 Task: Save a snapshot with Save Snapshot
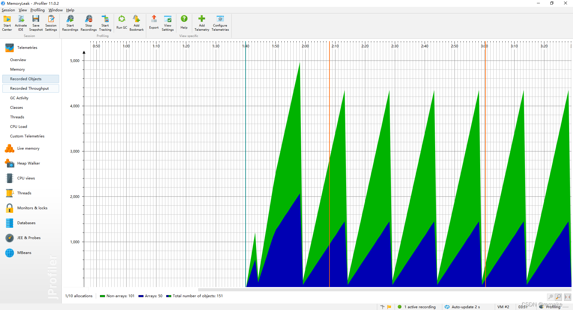click(x=36, y=23)
